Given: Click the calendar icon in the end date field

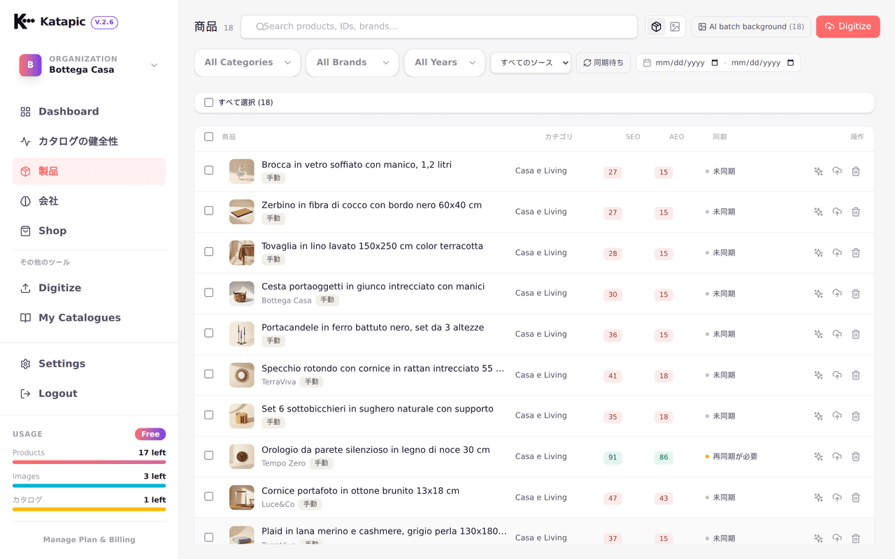Looking at the screenshot, I should tap(791, 63).
